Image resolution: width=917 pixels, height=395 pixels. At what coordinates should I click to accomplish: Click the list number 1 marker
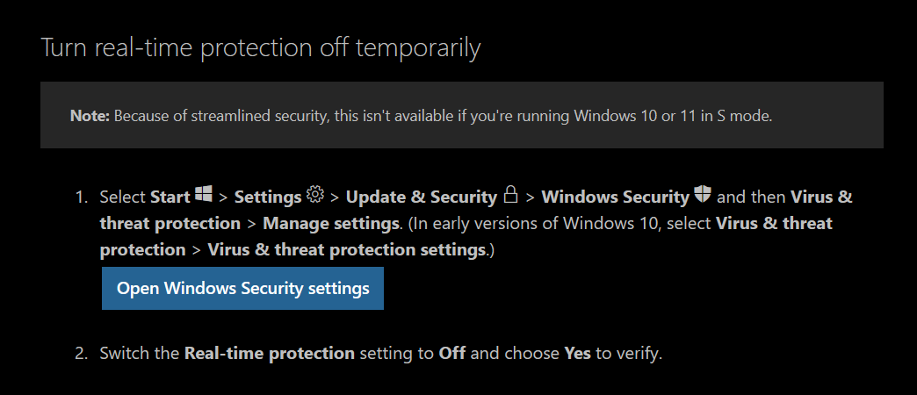pos(81,197)
